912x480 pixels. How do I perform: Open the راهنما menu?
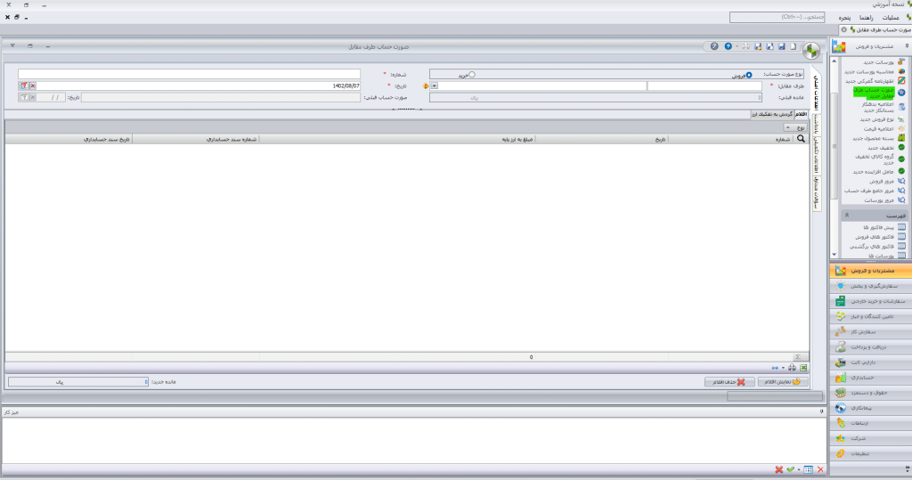point(866,18)
